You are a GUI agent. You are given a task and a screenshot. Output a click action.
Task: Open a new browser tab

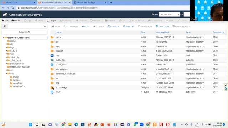tap(111, 2)
